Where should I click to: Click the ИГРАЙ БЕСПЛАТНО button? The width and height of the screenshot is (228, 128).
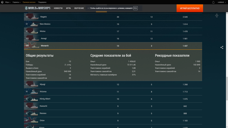click(x=190, y=8)
